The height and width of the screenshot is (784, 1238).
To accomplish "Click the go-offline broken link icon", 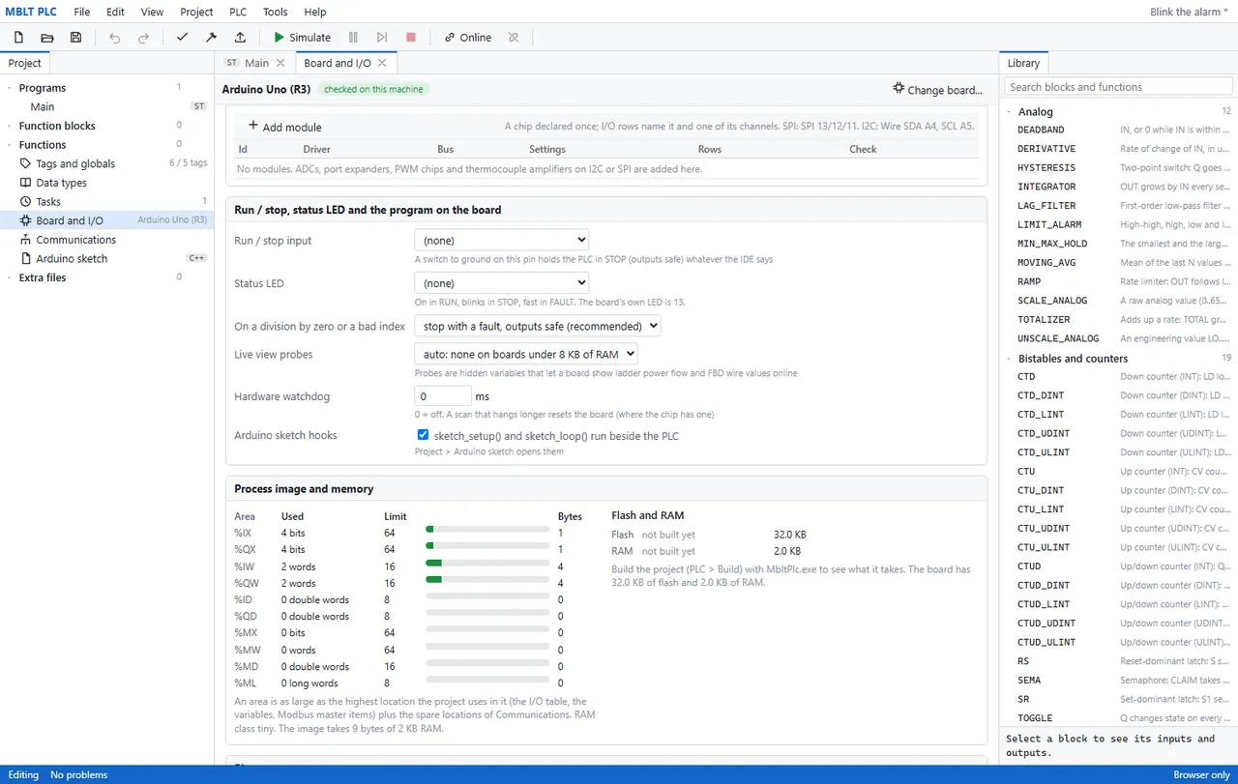I will click(514, 38).
